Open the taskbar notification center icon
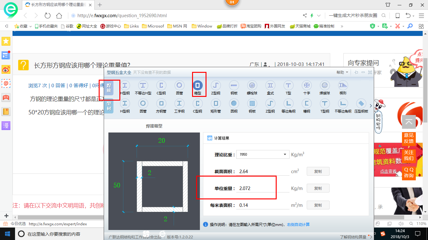This screenshot has height=240, width=428. click(417, 234)
